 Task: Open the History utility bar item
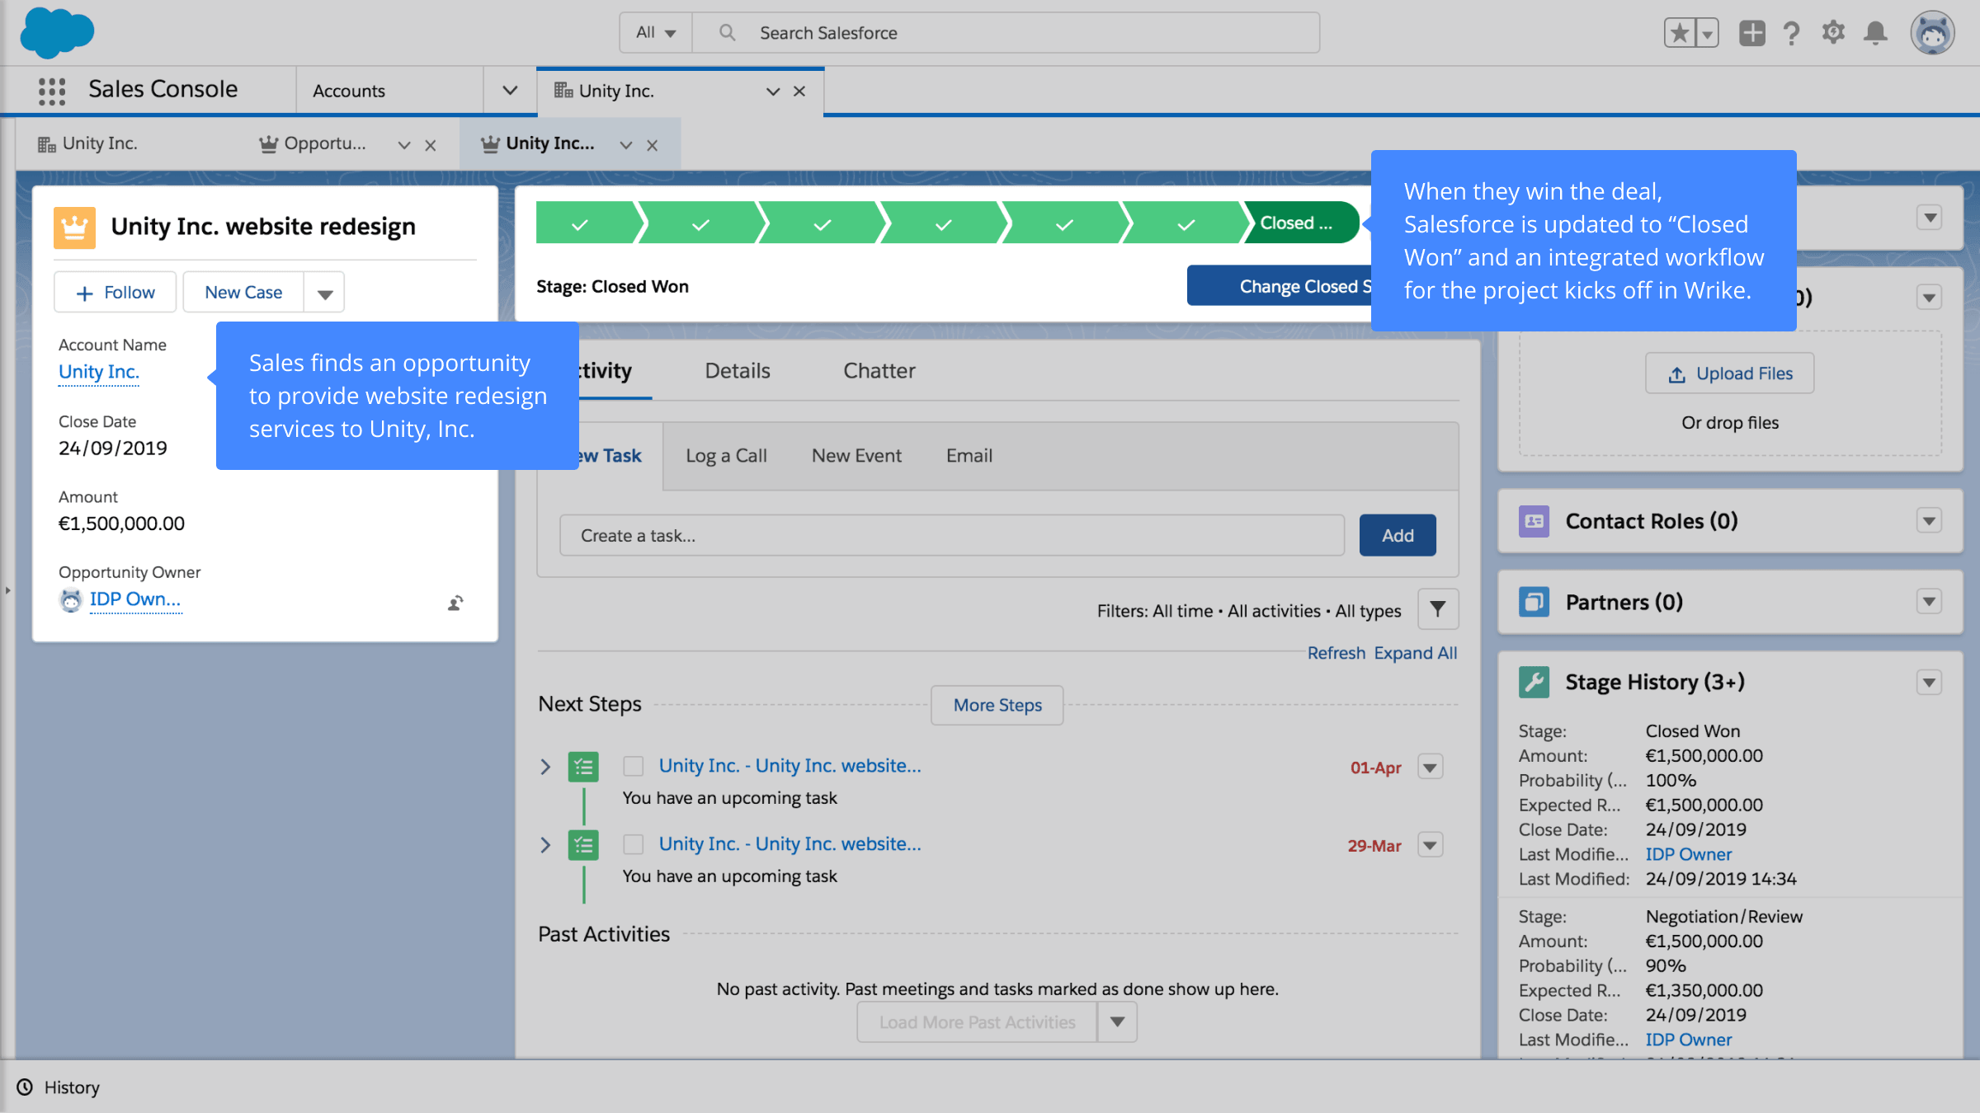pyautogui.click(x=59, y=1087)
